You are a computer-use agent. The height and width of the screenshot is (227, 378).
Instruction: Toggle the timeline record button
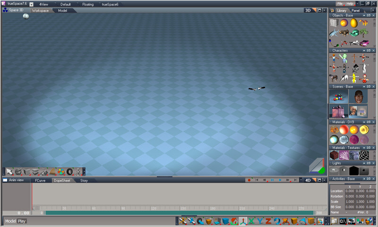pyautogui.click(x=249, y=180)
